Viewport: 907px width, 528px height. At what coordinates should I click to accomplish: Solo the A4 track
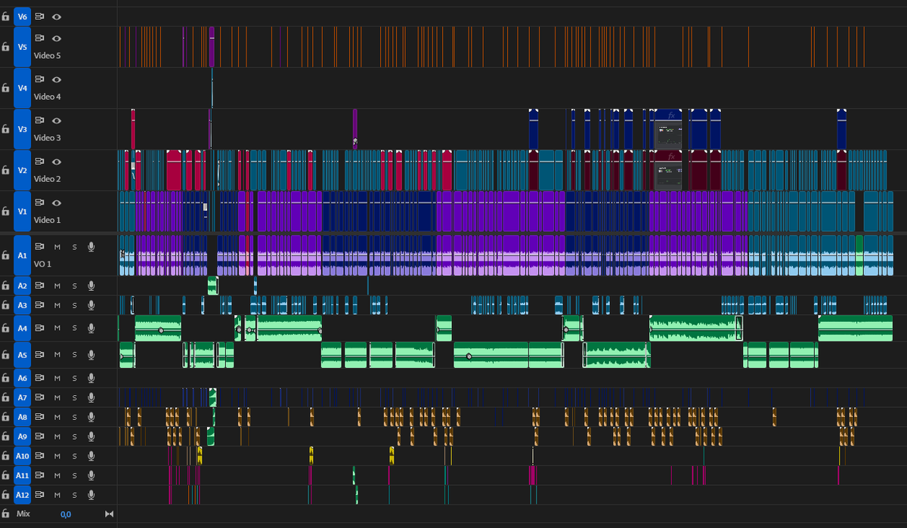click(x=74, y=328)
